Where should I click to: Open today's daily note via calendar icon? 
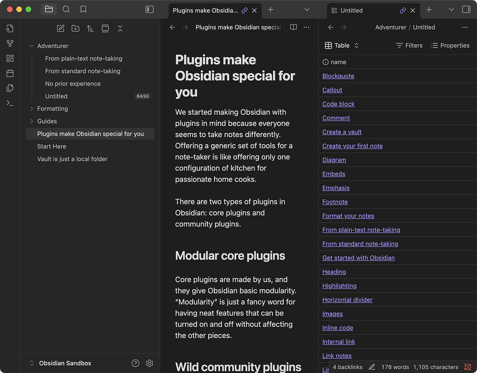pyautogui.click(x=10, y=73)
